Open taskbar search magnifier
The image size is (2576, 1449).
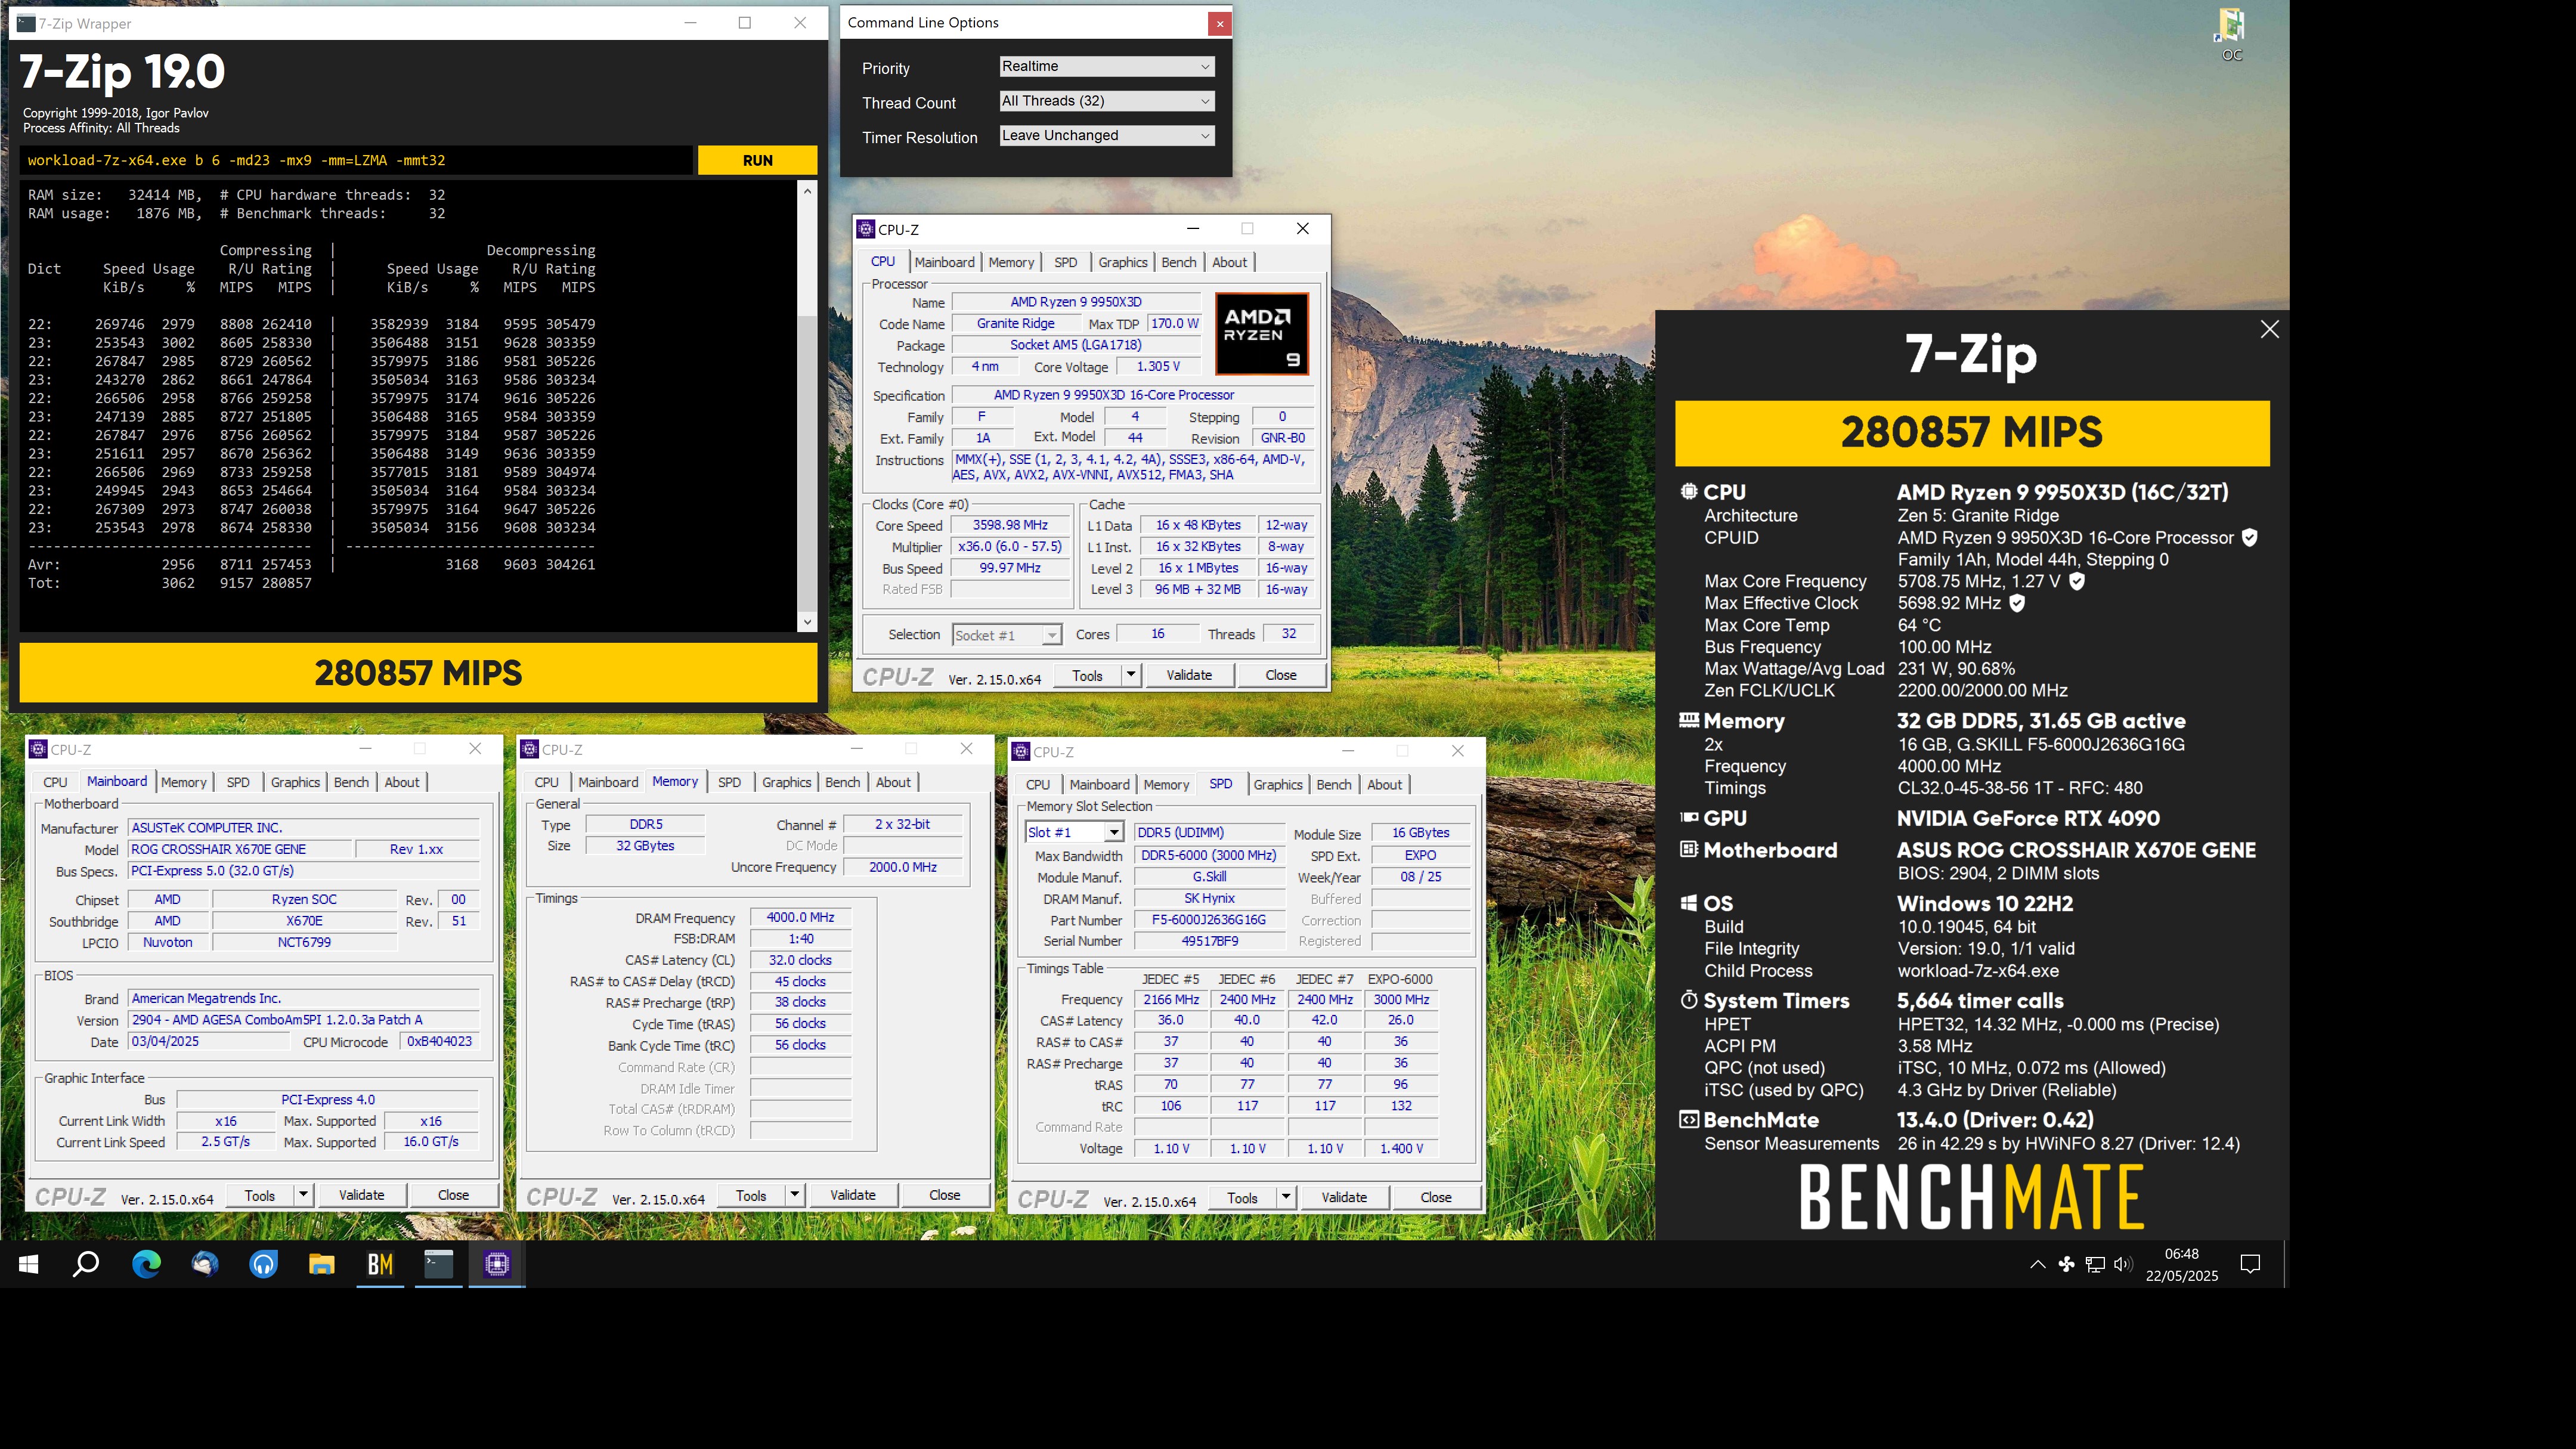pyautogui.click(x=86, y=1265)
